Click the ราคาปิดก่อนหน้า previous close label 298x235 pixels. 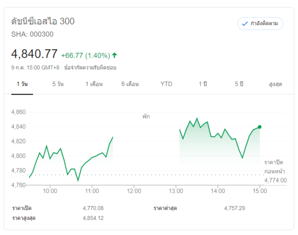pos(274,167)
